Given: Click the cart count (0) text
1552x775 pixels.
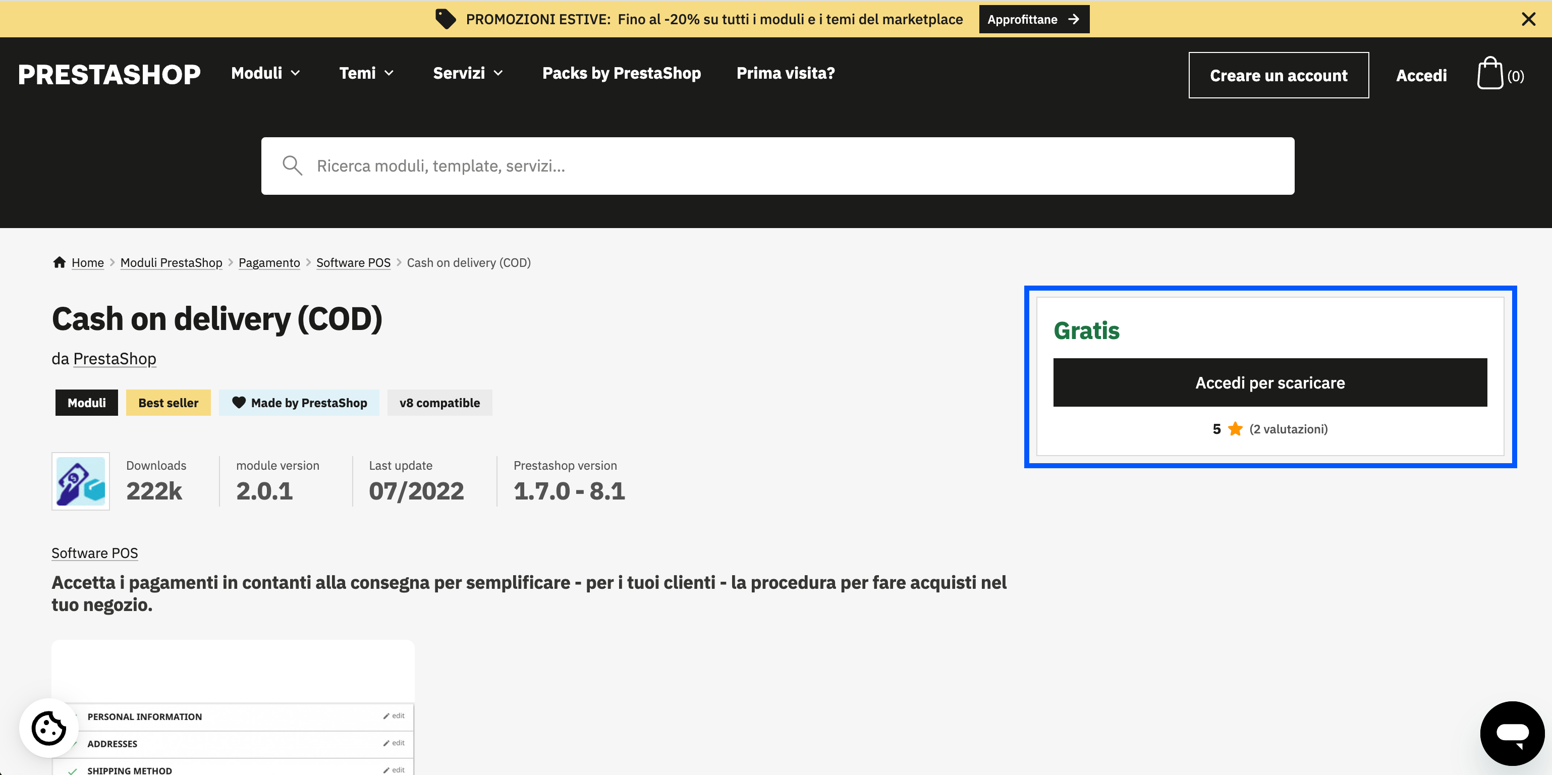Looking at the screenshot, I should click(1515, 77).
